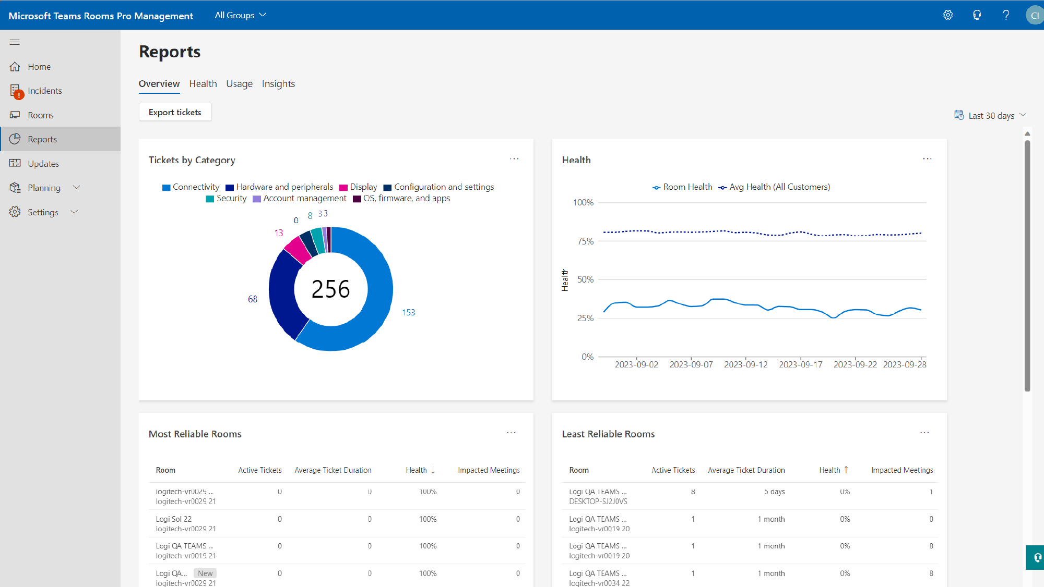
Task: Toggle the Hardware and peripherals legend item
Action: (x=284, y=187)
